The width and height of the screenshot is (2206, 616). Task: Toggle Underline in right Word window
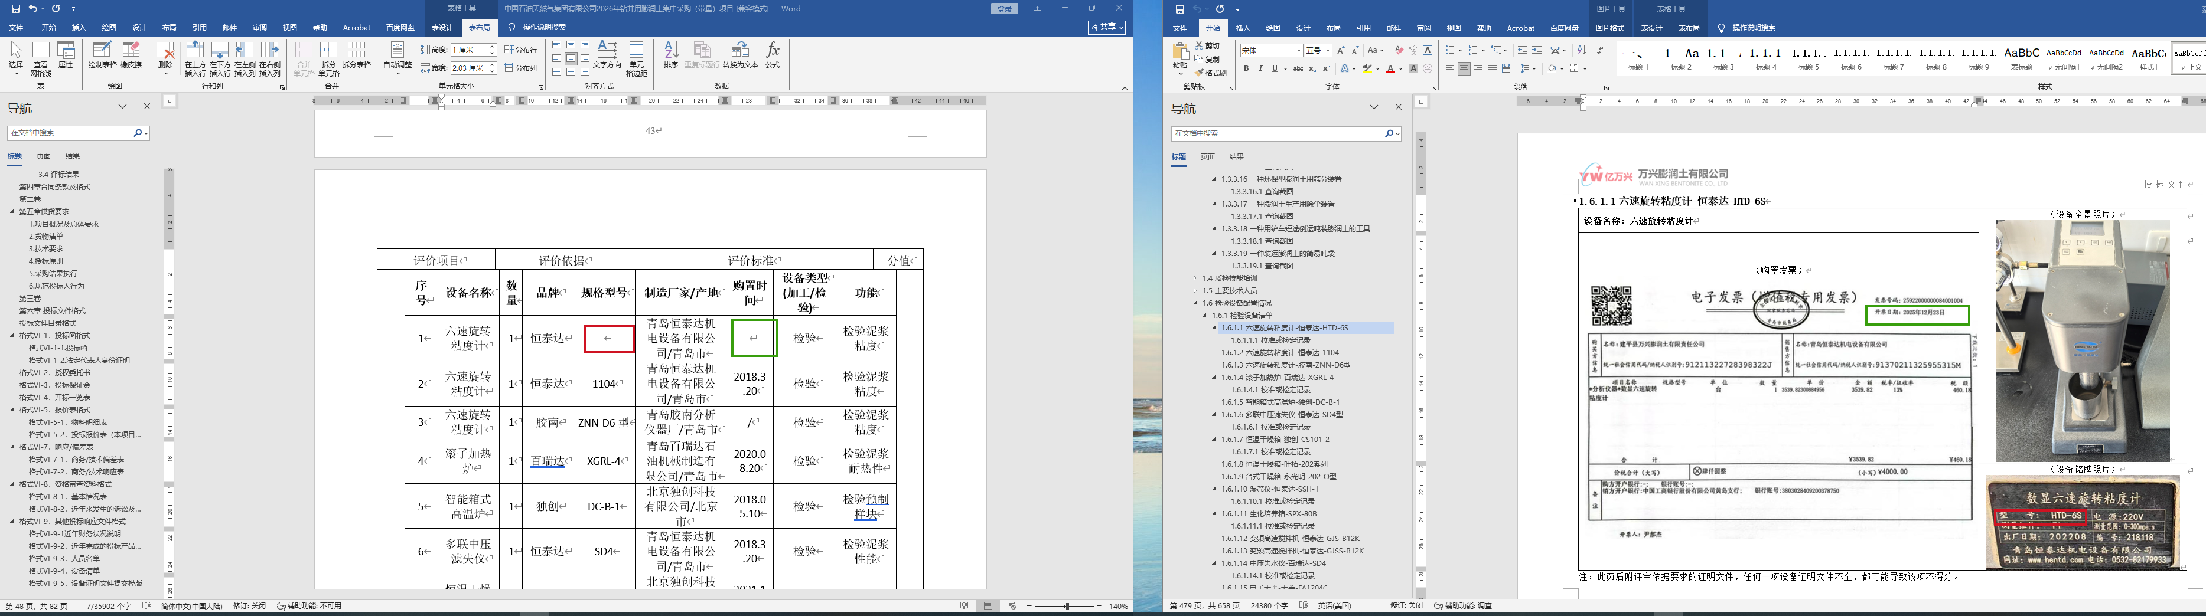pos(1274,68)
